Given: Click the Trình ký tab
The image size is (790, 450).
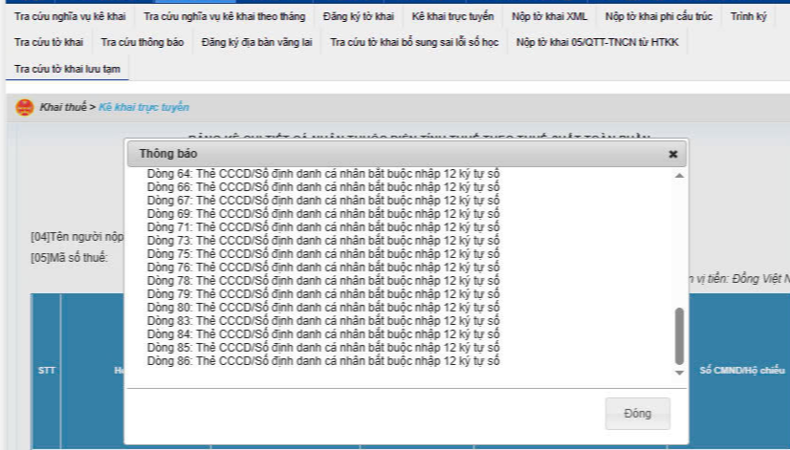Looking at the screenshot, I should pyautogui.click(x=749, y=17).
